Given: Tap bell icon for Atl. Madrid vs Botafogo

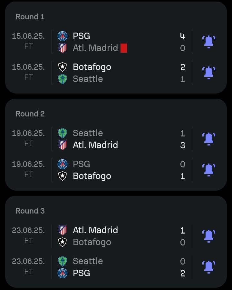Looking at the screenshot, I should tap(209, 236).
